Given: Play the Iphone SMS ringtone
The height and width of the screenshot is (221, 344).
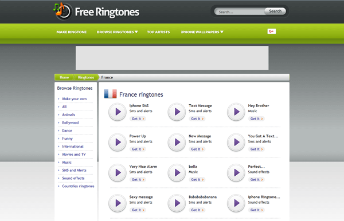Looking at the screenshot, I should (x=118, y=112).
